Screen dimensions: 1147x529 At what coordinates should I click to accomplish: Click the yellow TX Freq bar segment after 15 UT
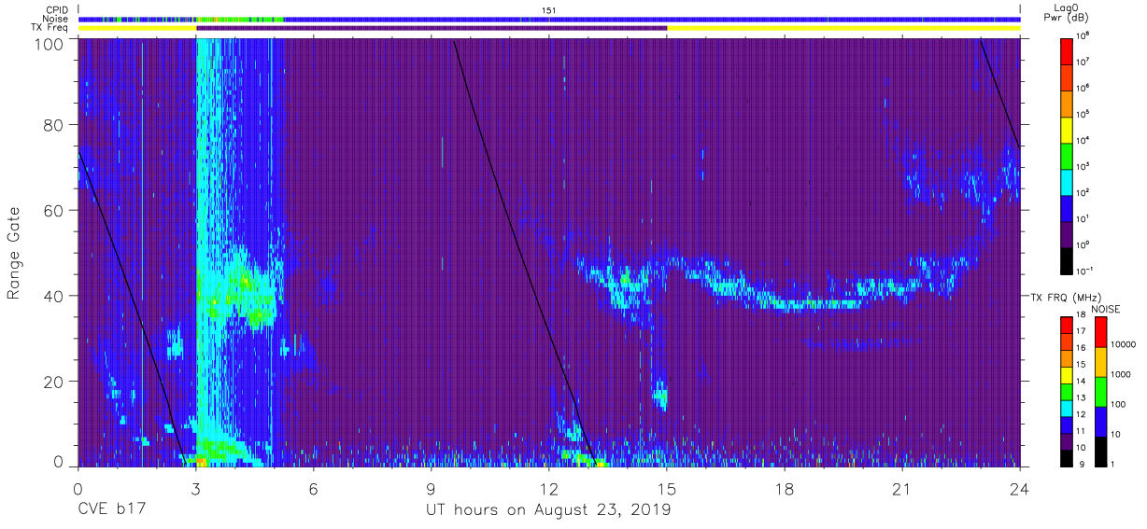point(844,28)
